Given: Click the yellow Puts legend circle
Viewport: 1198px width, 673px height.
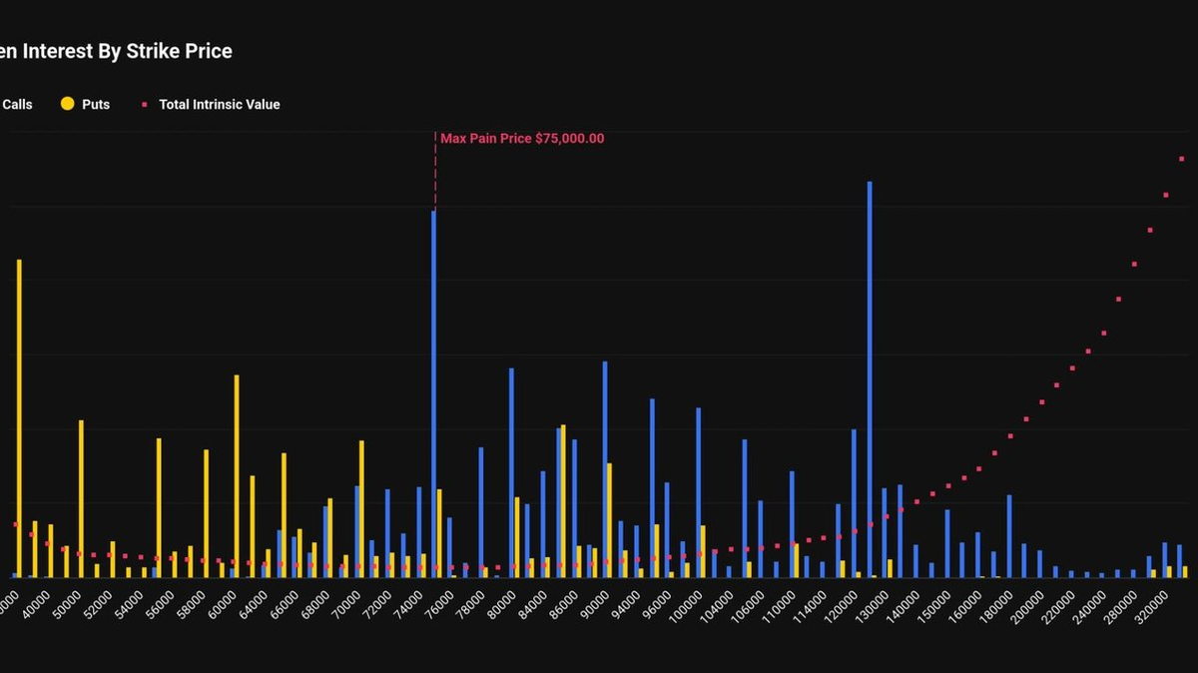Looking at the screenshot, I should pyautogui.click(x=68, y=104).
